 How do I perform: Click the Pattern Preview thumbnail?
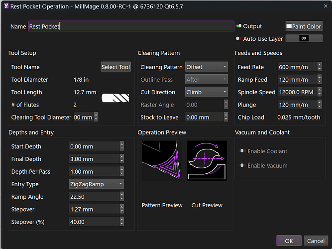[x=162, y=160]
